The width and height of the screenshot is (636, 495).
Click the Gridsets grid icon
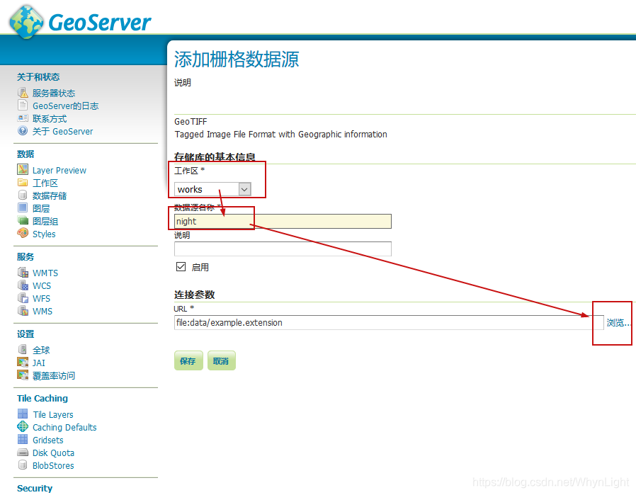coord(23,440)
